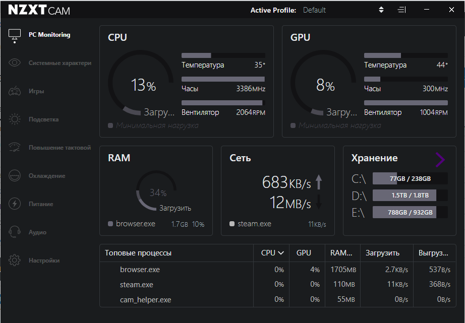Open the Подсветка lighting section
465x323 pixels.
coord(43,119)
